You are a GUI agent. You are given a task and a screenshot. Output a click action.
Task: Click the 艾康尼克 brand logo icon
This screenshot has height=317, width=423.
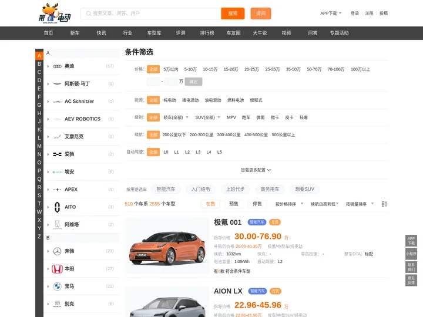point(57,137)
